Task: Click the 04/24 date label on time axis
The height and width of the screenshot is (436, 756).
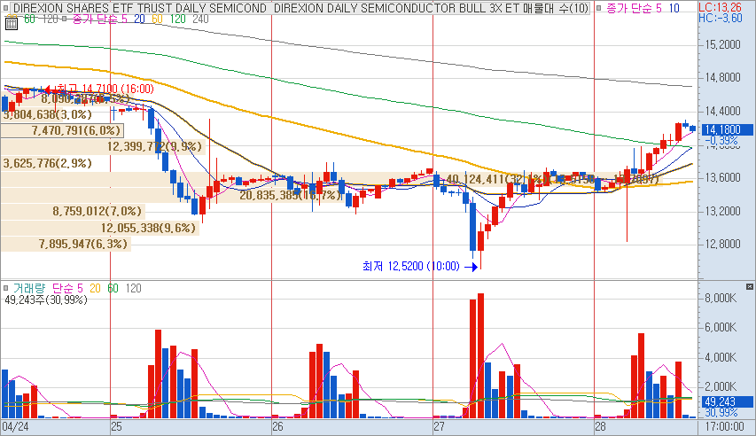Action: (x=15, y=427)
